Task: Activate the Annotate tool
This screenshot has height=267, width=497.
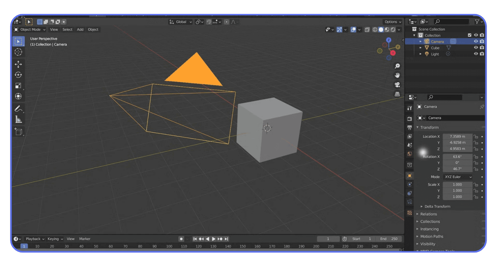Action: point(18,109)
